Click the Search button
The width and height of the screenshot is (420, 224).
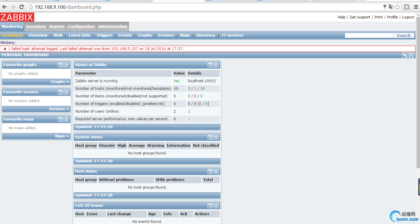tap(404, 35)
